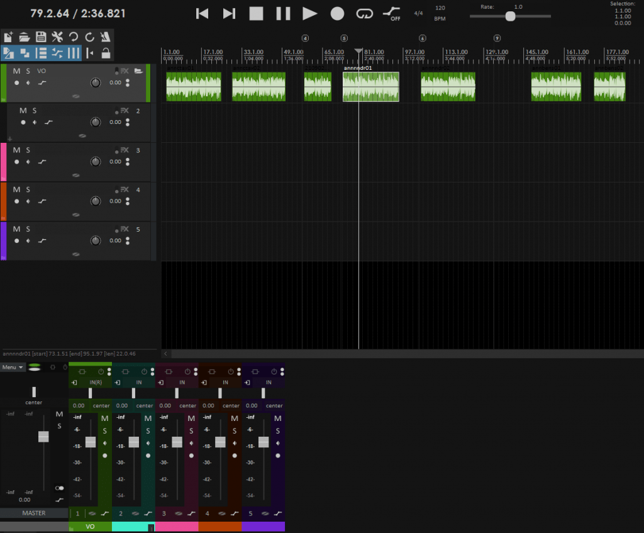The height and width of the screenshot is (533, 644).
Task: Solo the master channel in mixer
Action: (59, 426)
